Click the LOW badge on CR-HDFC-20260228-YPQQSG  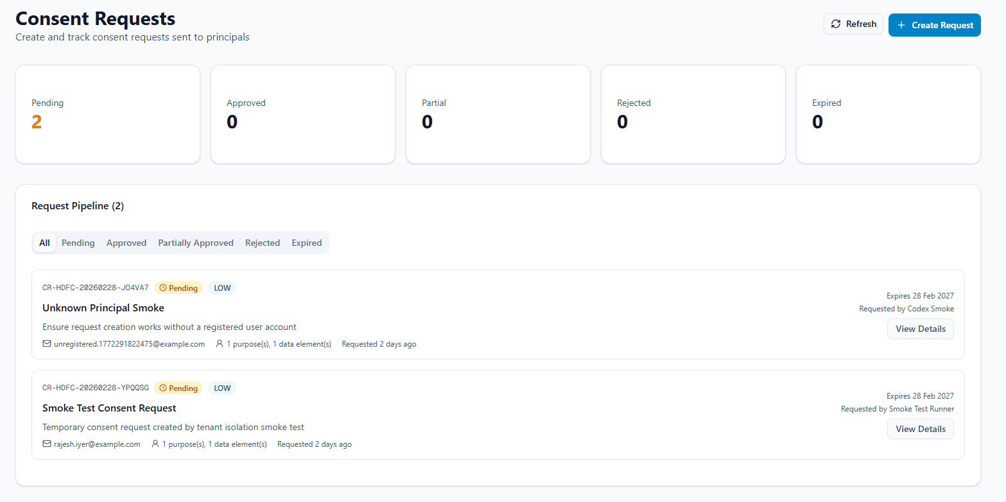pos(221,388)
